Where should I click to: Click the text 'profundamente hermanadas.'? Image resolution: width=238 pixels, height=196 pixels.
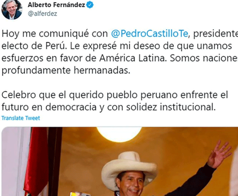(x=66, y=71)
